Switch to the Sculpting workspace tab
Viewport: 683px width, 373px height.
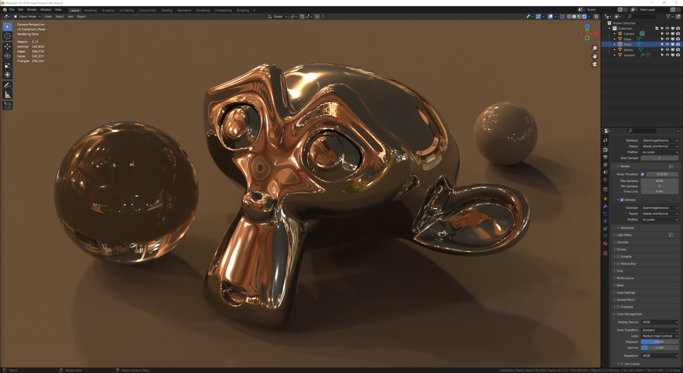tap(108, 11)
